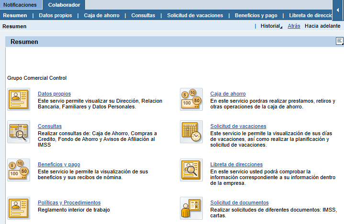Click the Beneficios y pago coins icon
This screenshot has width=344, height=224.
(x=19, y=170)
